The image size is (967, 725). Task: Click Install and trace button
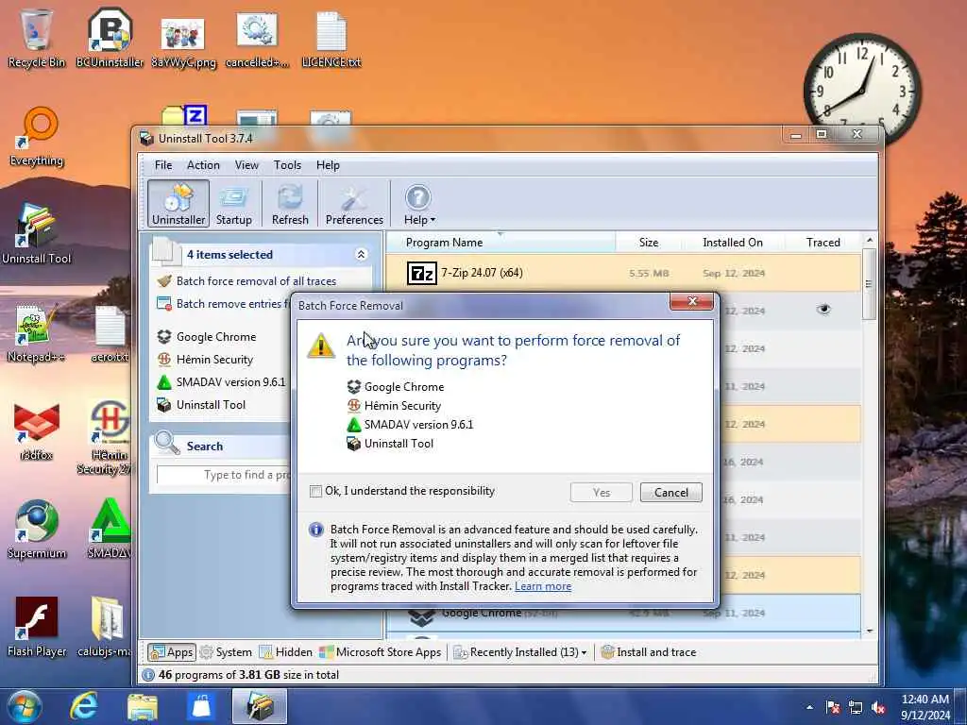pos(648,652)
